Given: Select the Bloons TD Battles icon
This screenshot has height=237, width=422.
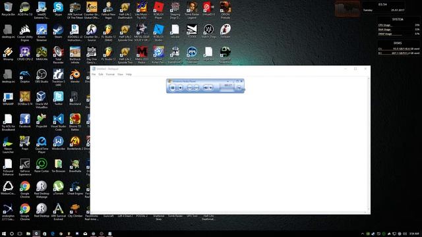Looking at the screenshot, I should 75,122.
